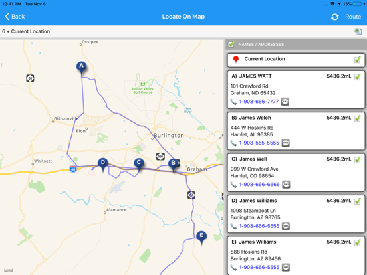Tap phone icon for 888 Hoskins Rd
367x275 pixels.
click(233, 267)
